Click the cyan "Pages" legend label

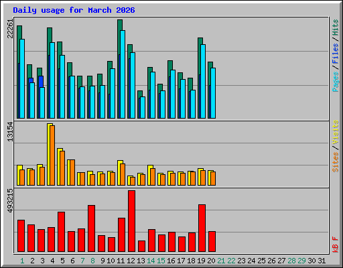pyautogui.click(x=335, y=82)
